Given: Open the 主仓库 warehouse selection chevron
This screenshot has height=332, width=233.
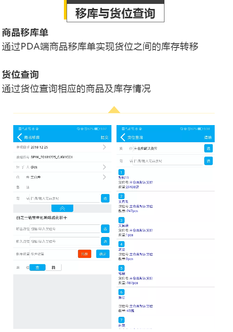Looking at the screenshot, I should pyautogui.click(x=104, y=177).
